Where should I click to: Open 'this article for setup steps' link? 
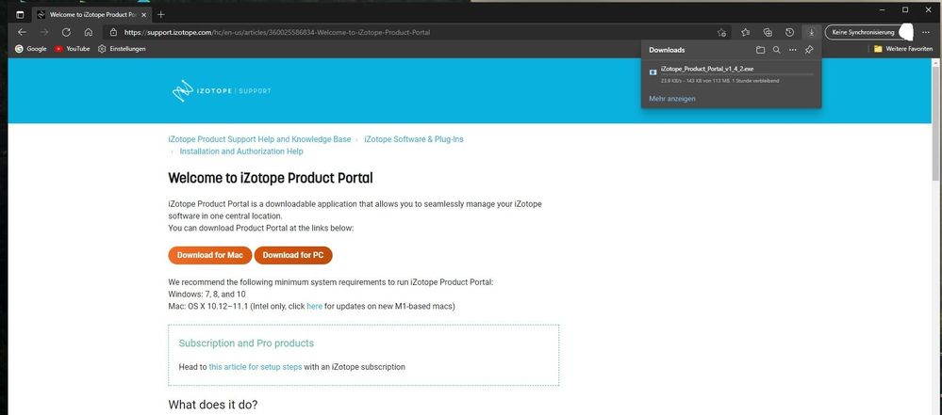click(x=256, y=366)
